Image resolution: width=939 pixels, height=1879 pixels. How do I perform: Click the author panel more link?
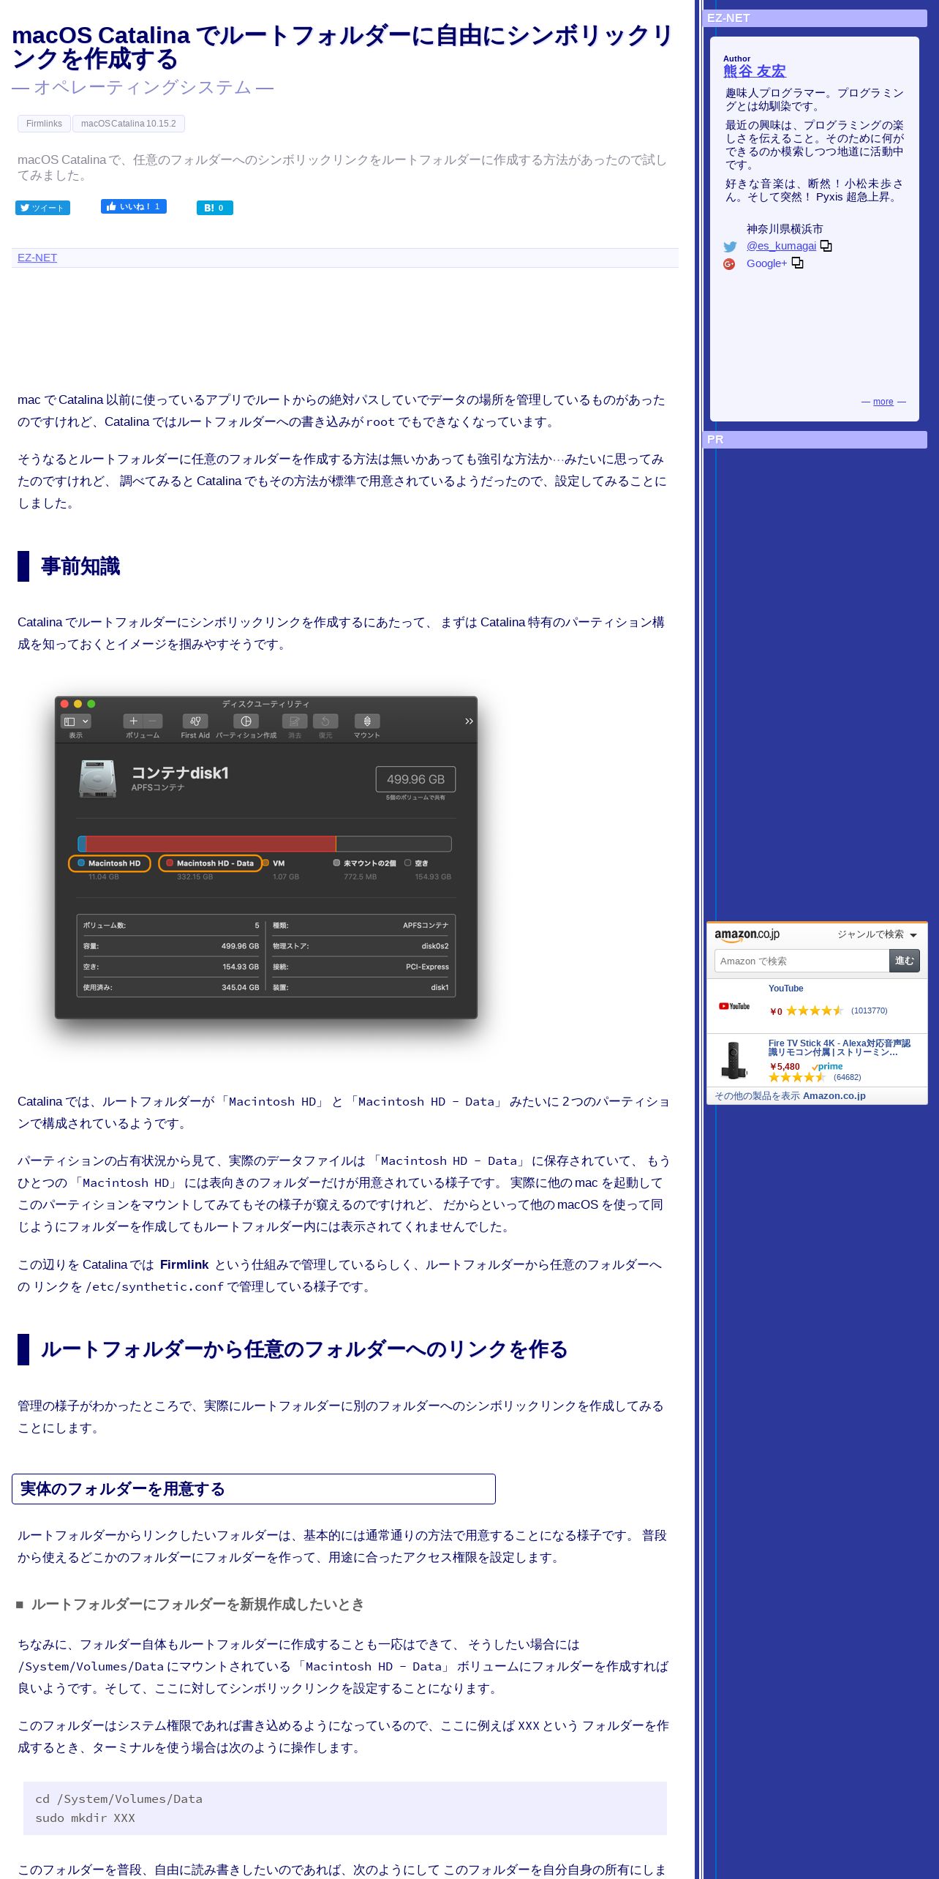pos(883,402)
